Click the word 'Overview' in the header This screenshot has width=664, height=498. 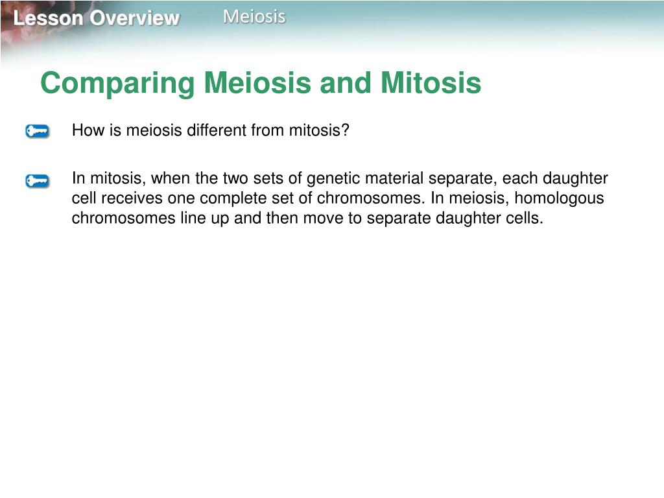[x=135, y=18]
